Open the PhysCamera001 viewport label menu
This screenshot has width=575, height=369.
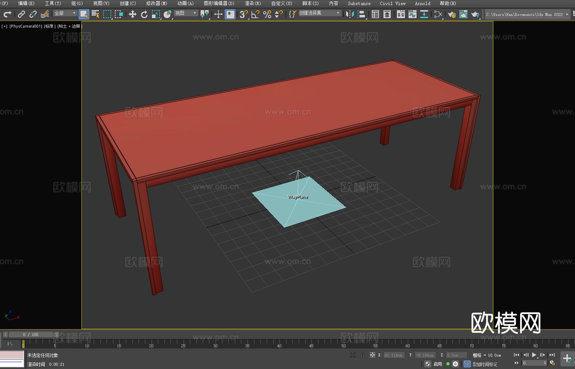coord(26,26)
